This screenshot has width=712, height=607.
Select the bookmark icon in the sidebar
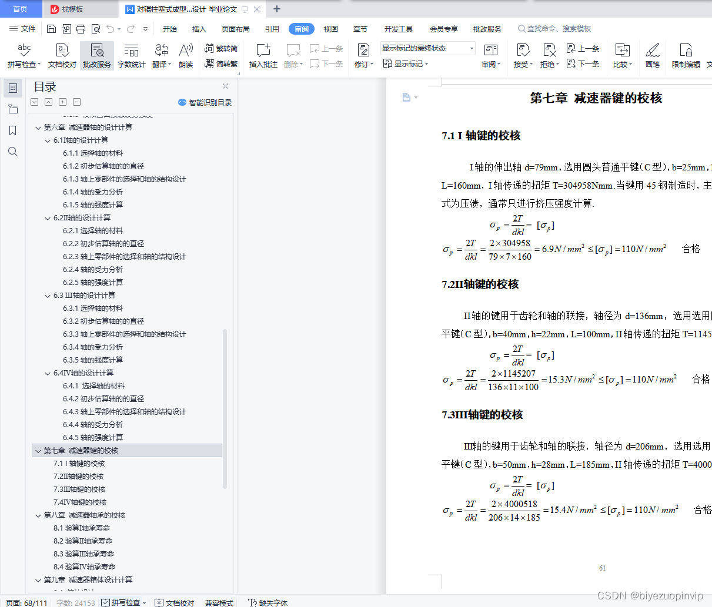[13, 130]
